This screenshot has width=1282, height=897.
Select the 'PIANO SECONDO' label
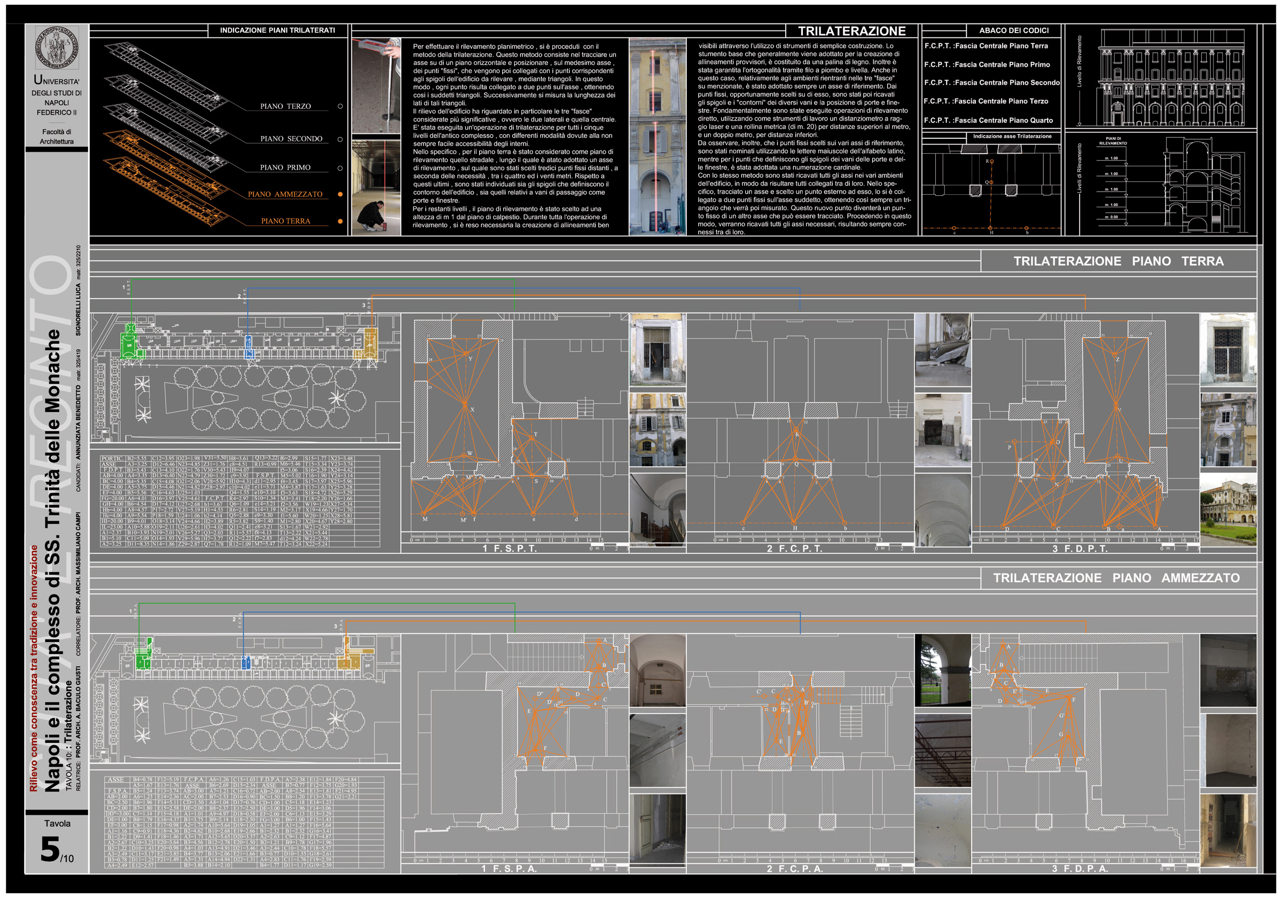(x=291, y=138)
